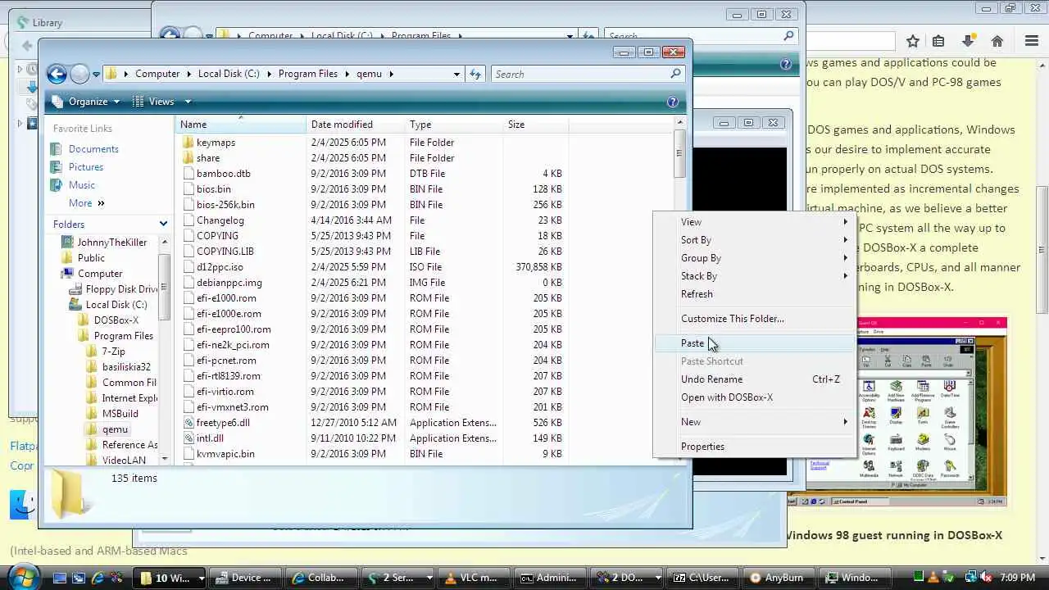The height and width of the screenshot is (590, 1049).
Task: Open the Pictures favorite link
Action: tap(86, 167)
